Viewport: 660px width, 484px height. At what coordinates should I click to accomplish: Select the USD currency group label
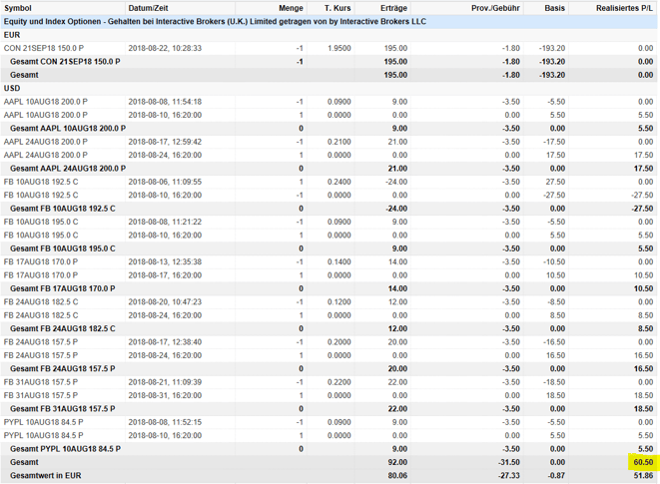tap(12, 89)
